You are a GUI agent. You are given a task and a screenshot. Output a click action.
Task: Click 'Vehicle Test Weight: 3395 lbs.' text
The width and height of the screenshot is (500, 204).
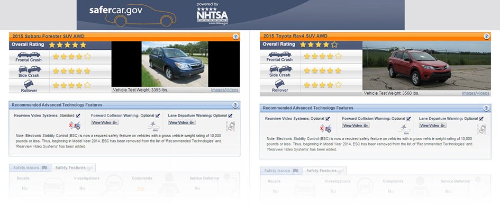(140, 90)
